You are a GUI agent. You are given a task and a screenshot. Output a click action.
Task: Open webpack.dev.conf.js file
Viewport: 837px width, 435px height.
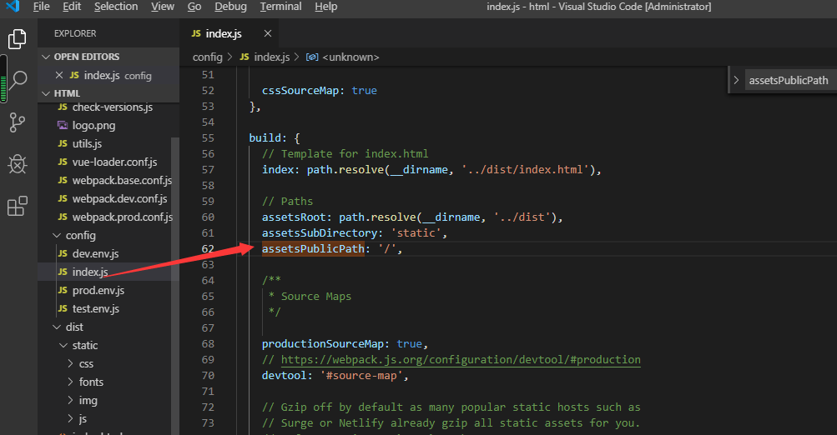(x=119, y=199)
